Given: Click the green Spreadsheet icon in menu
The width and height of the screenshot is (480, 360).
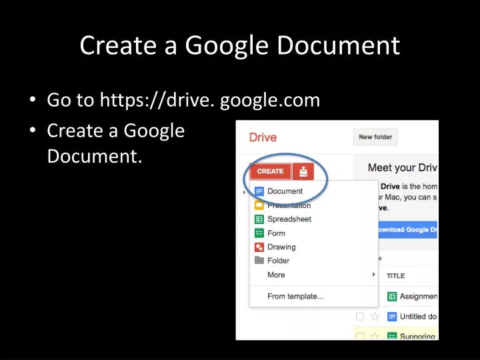Looking at the screenshot, I should (259, 219).
